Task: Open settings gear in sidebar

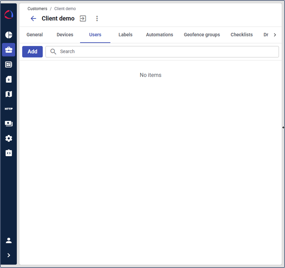Action: [x=9, y=138]
